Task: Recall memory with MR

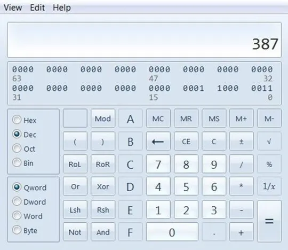Action: point(186,118)
